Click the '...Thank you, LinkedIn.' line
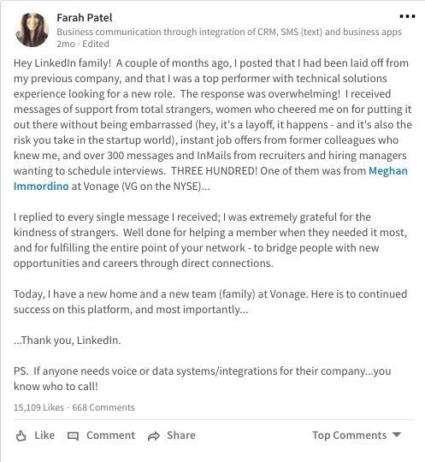425x462 pixels. coord(68,341)
